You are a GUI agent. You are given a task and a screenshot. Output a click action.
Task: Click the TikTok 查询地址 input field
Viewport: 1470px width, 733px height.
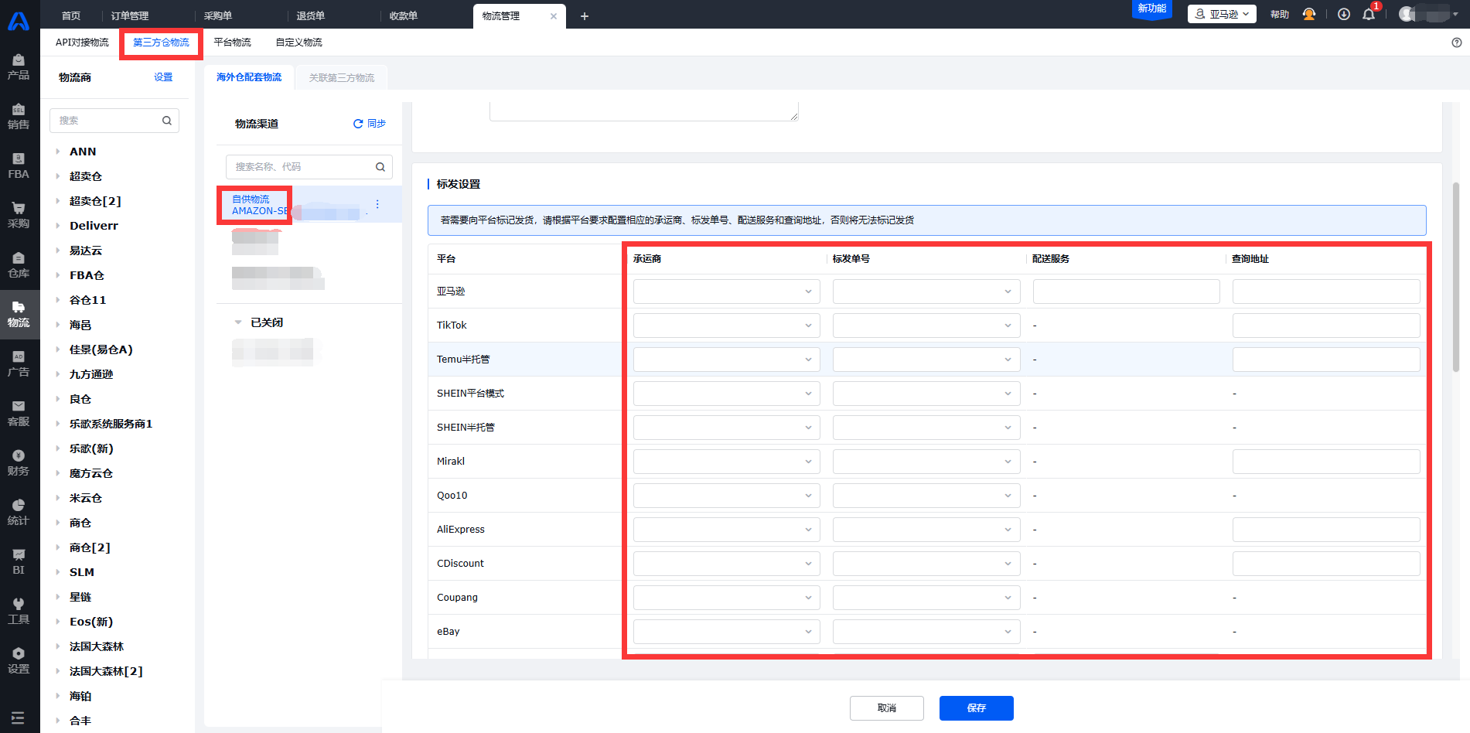tap(1326, 326)
